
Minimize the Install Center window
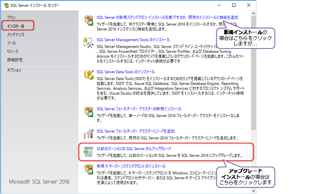(219, 5)
